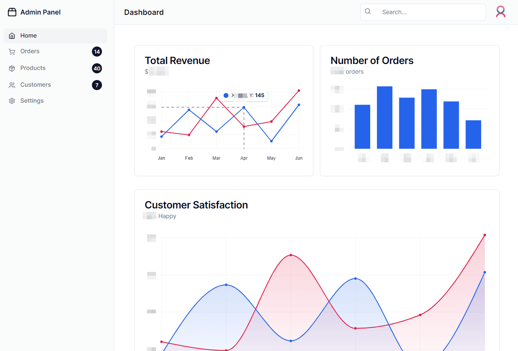Focus the Search input field
The width and height of the screenshot is (518, 351).
click(x=423, y=12)
